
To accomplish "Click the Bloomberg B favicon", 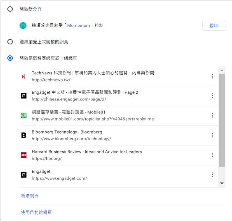I will coord(24,135).
